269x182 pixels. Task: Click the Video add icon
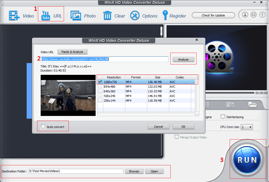coord(14,16)
